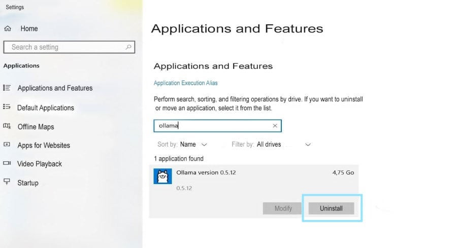
Task: Click the Home house icon
Action: coord(8,28)
